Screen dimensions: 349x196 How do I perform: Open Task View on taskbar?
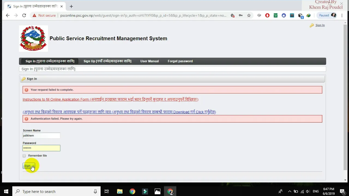coord(107,191)
